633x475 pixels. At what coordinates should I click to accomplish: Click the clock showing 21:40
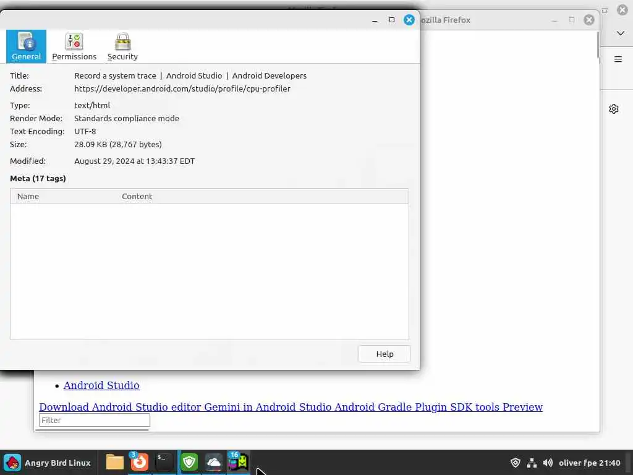589,463
